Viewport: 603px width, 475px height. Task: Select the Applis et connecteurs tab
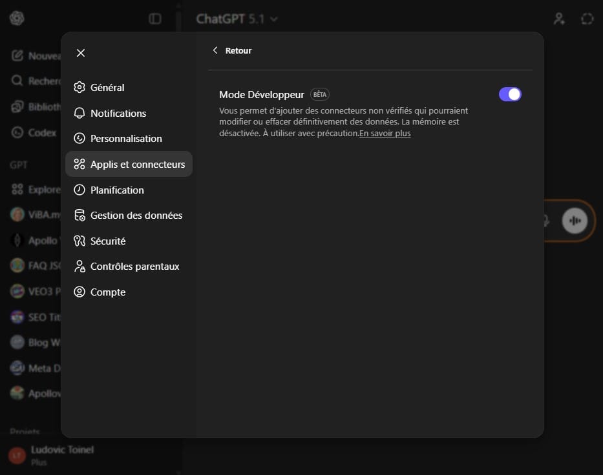tap(129, 165)
